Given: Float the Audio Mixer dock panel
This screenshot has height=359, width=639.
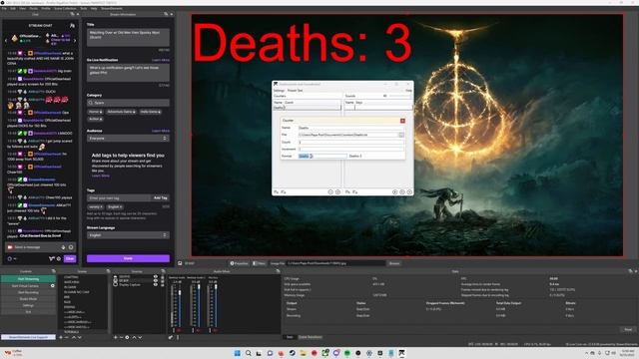Looking at the screenshot, I should pos(278,271).
